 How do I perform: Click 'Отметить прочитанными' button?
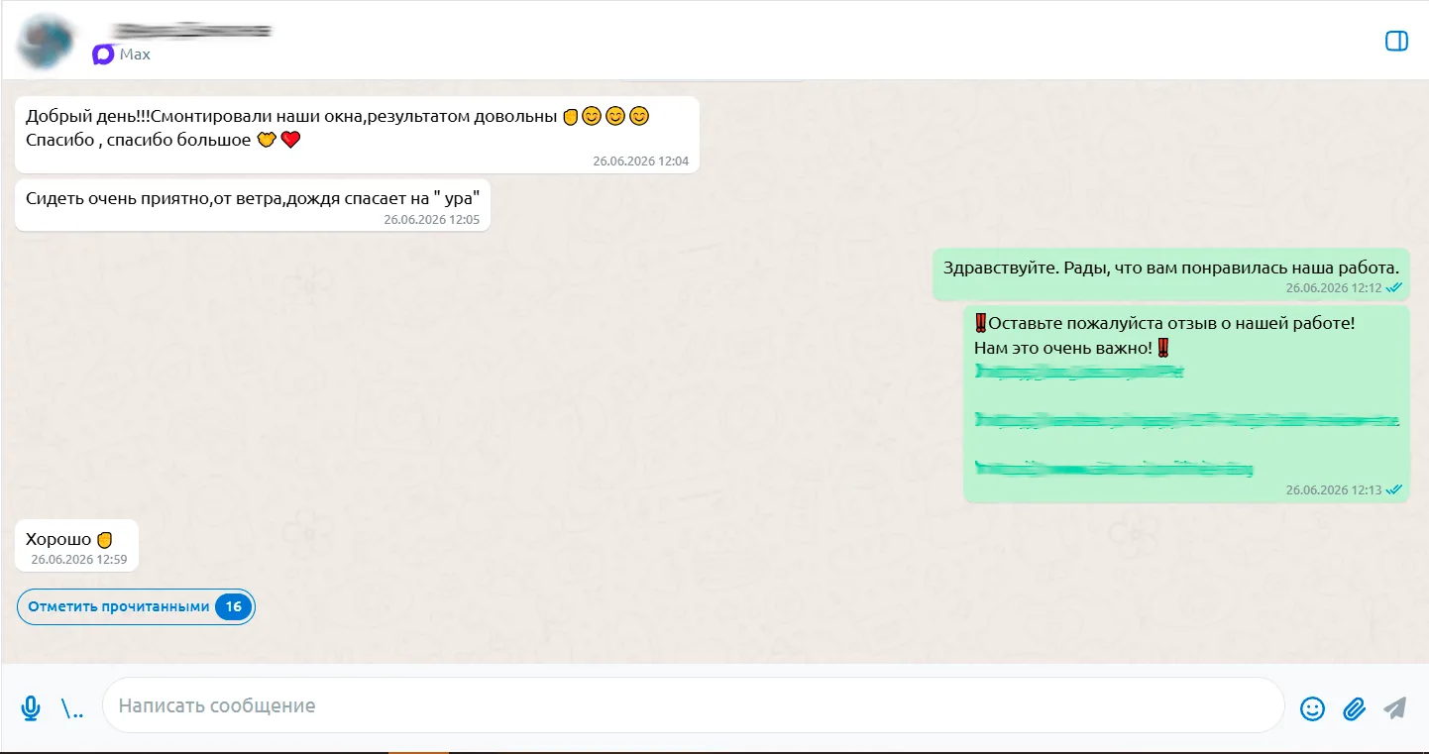coord(136,607)
